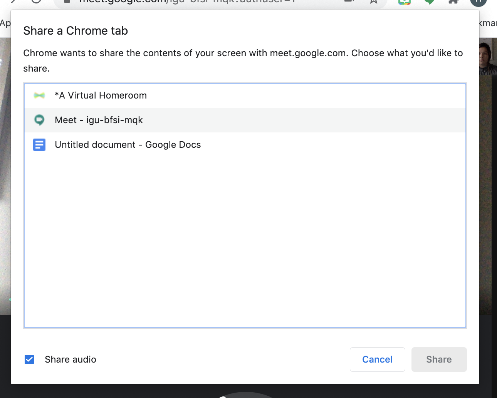This screenshot has width=497, height=398.
Task: Open the Apps shortcut in bookmarks bar
Action: coord(5,23)
